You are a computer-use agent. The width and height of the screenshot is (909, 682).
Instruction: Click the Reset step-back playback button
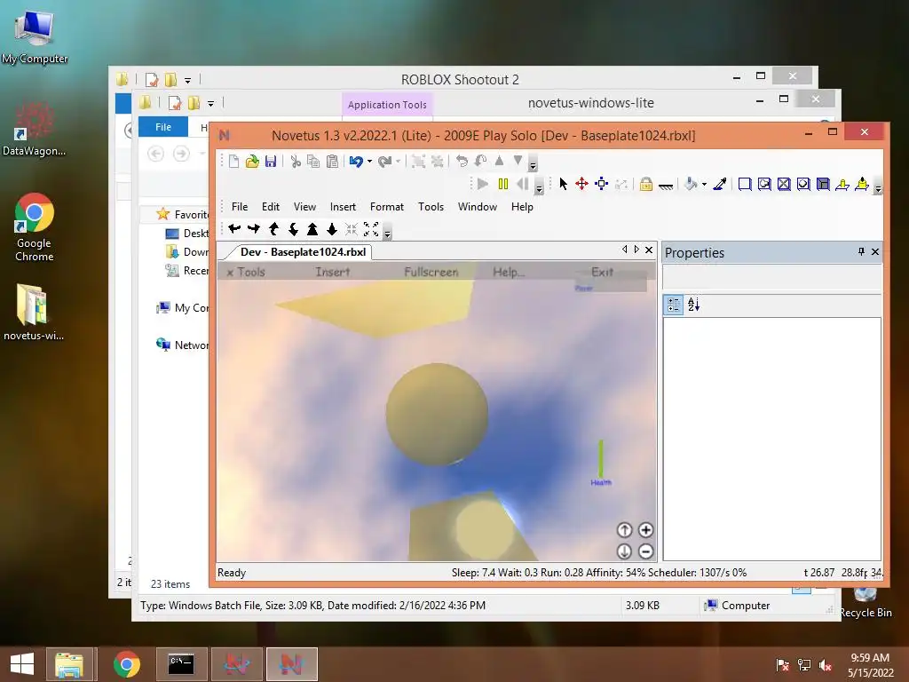pyautogui.click(x=522, y=184)
